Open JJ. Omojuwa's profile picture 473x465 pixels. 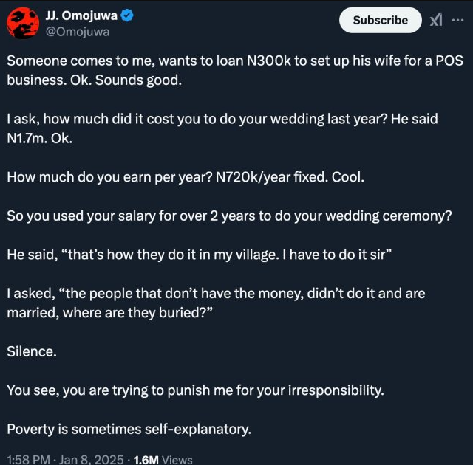[x=23, y=22]
